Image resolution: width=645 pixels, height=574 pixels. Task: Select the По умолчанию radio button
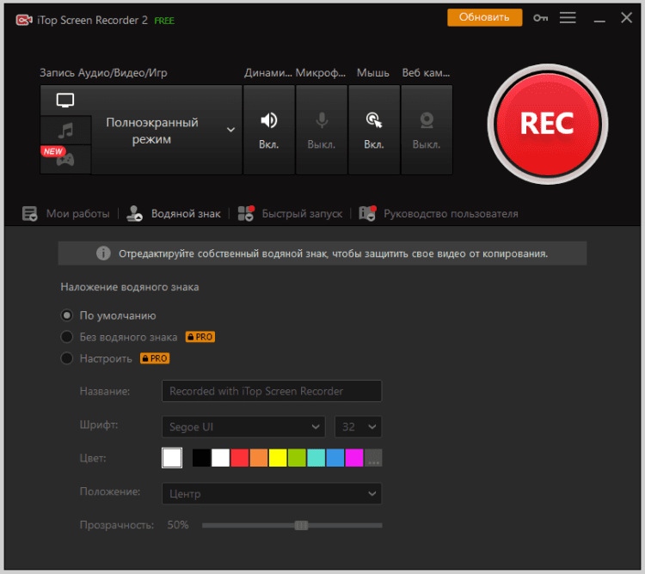click(66, 315)
